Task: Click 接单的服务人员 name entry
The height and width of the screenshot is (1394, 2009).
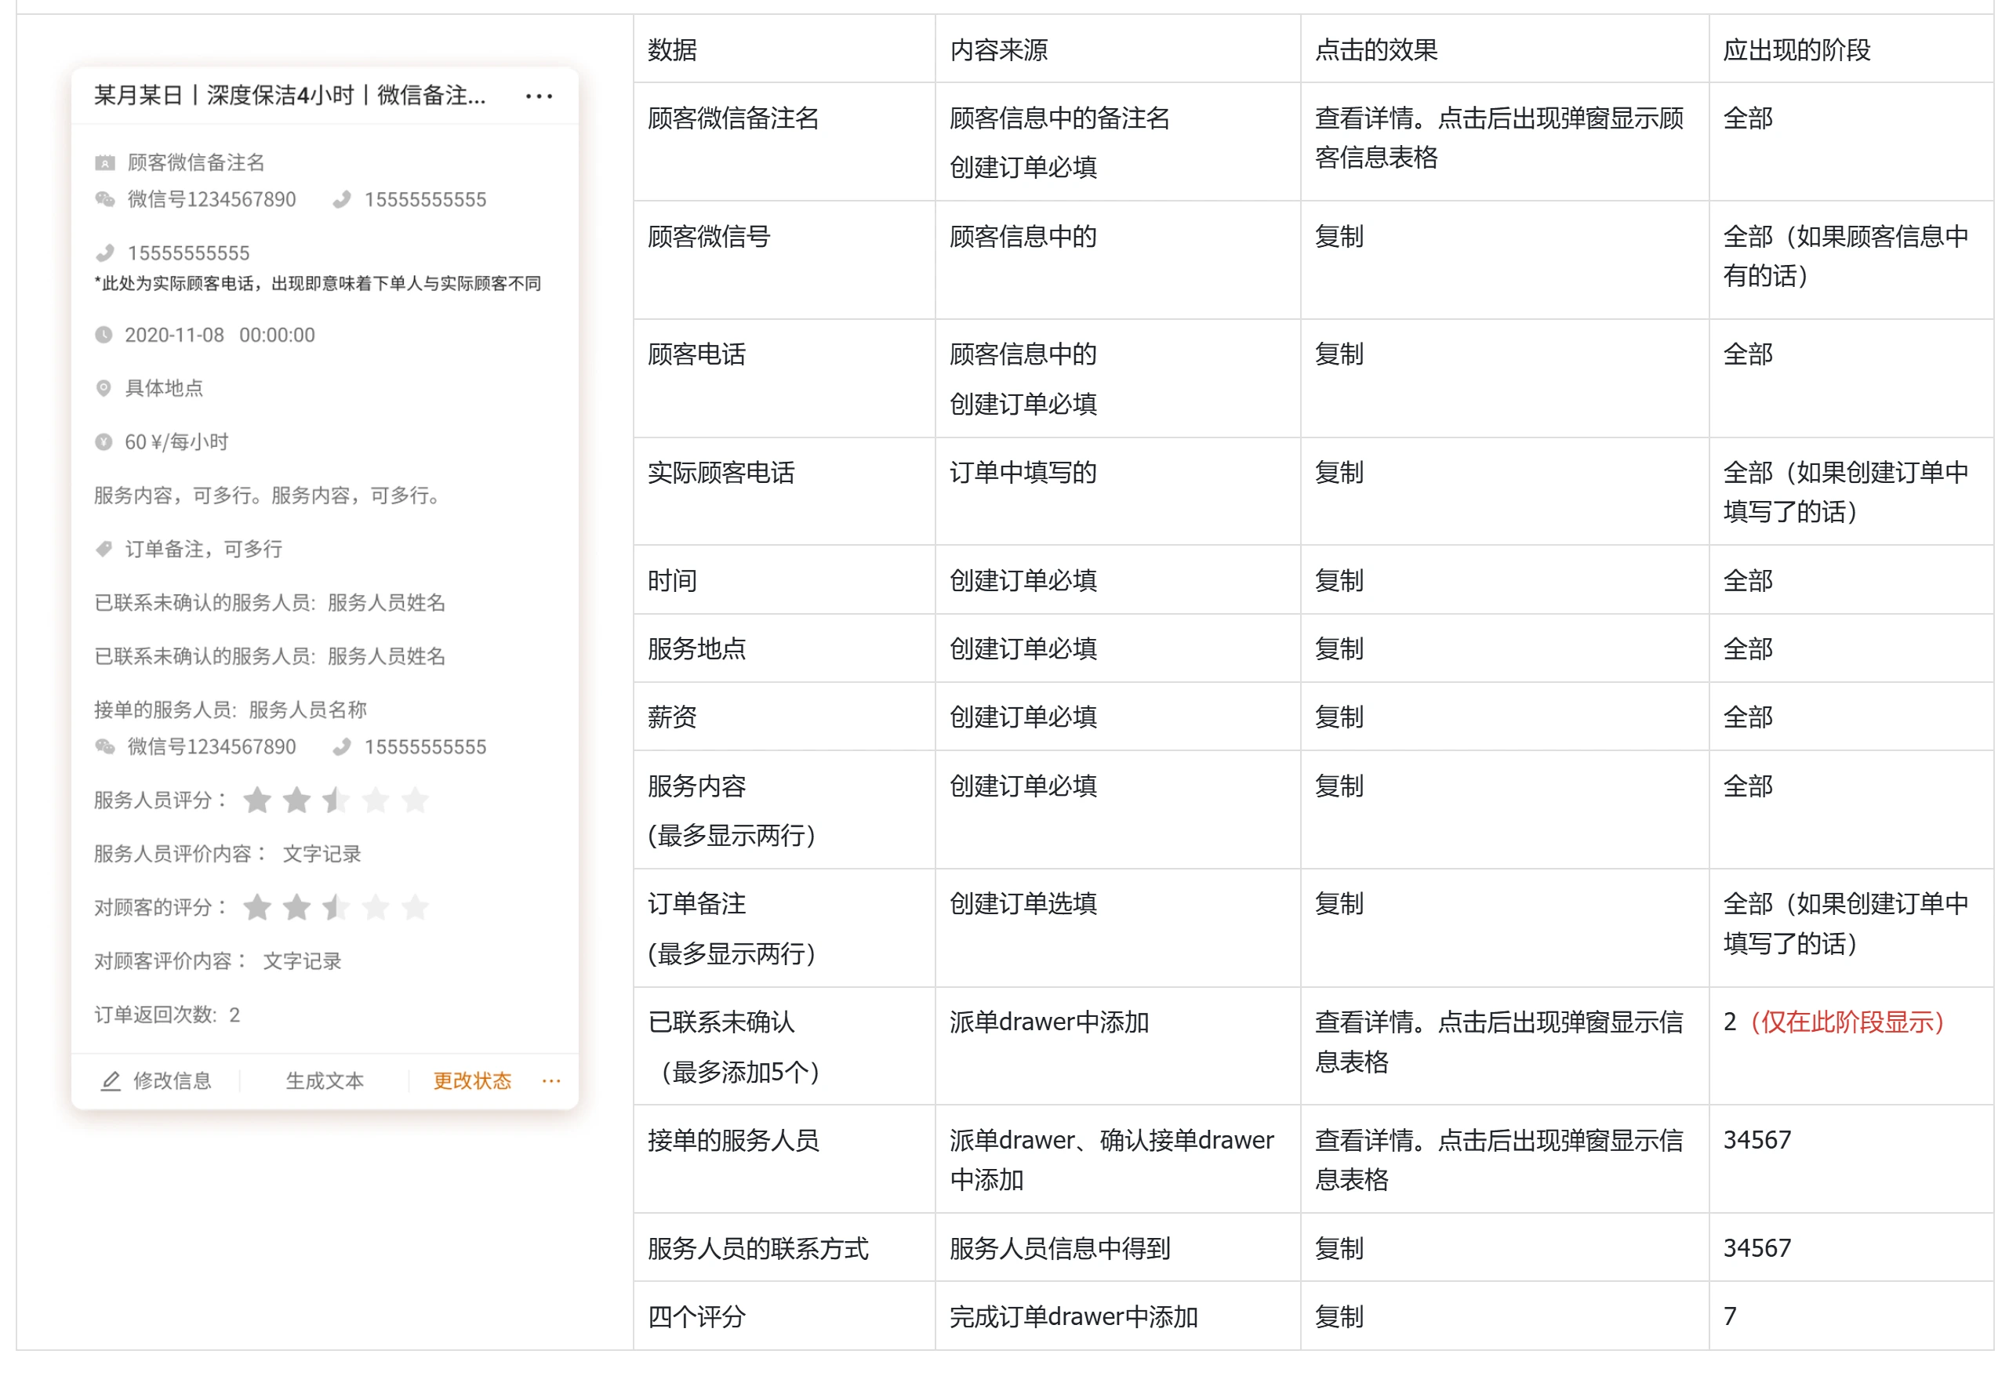Action: (307, 710)
